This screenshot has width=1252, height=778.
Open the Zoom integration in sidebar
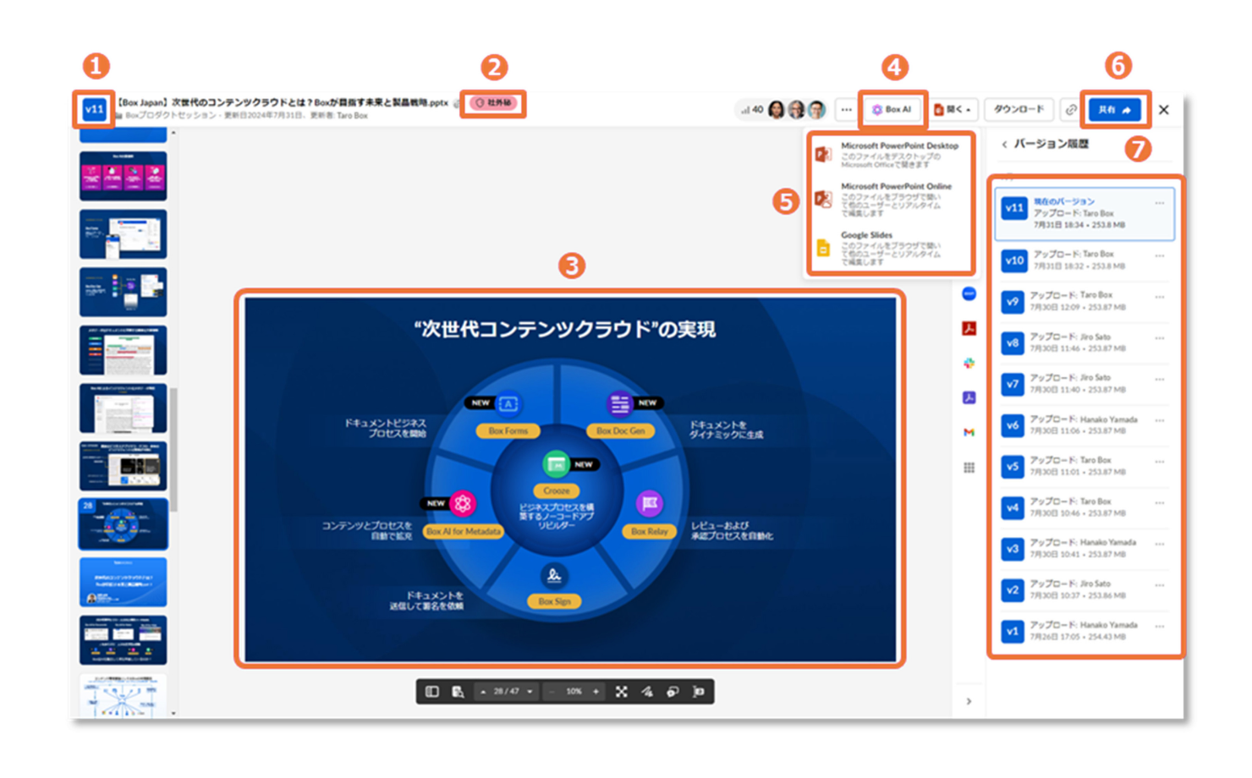(x=969, y=293)
